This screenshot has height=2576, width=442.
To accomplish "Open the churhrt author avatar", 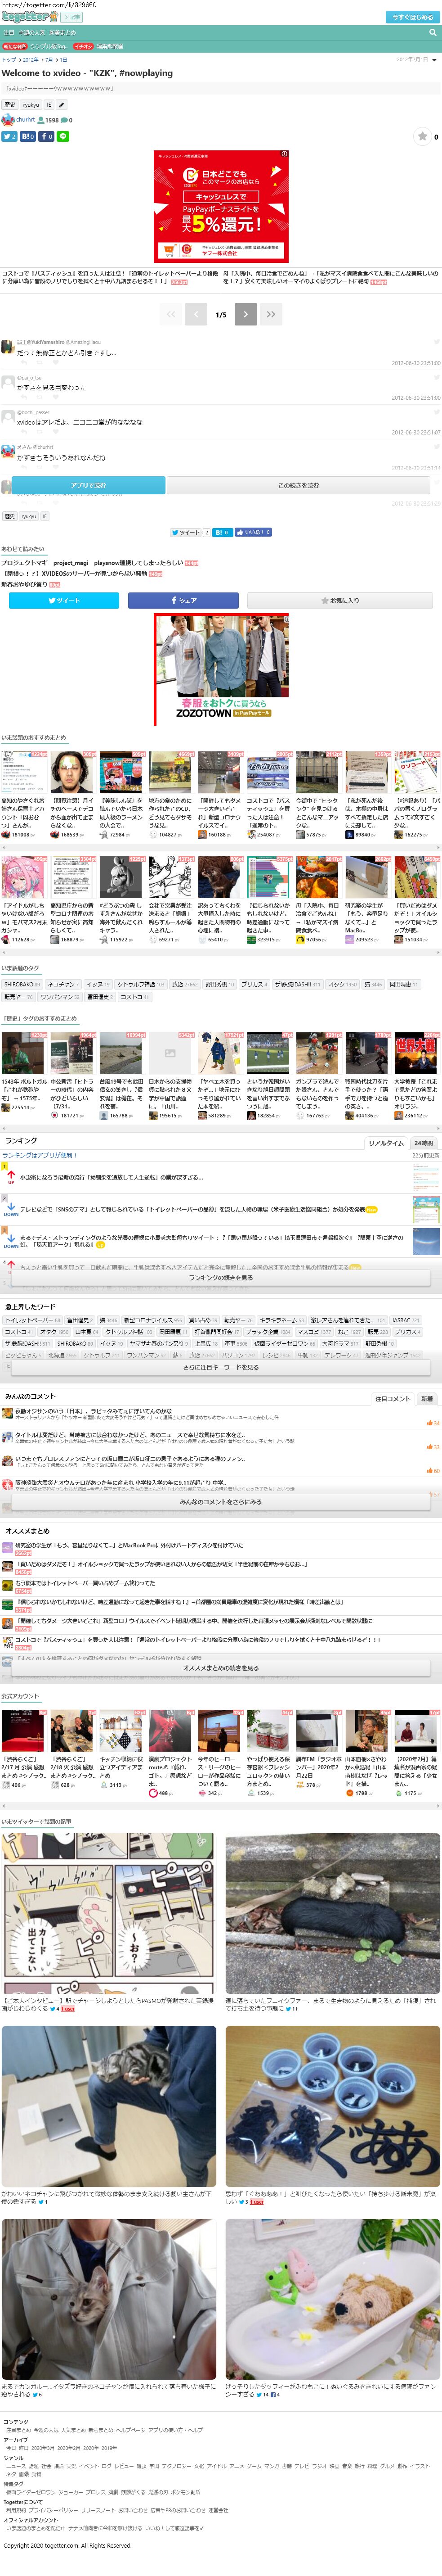I will [x=8, y=120].
